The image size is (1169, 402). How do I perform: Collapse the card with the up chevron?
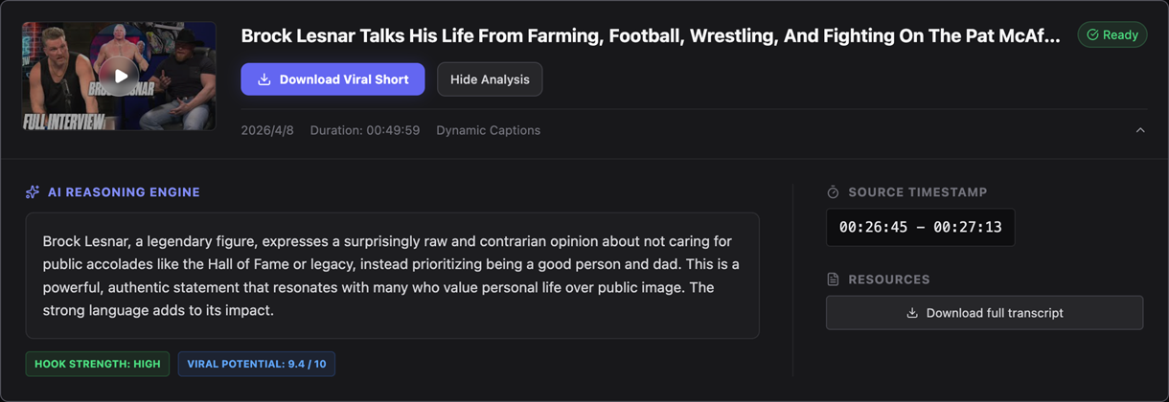[x=1140, y=130]
